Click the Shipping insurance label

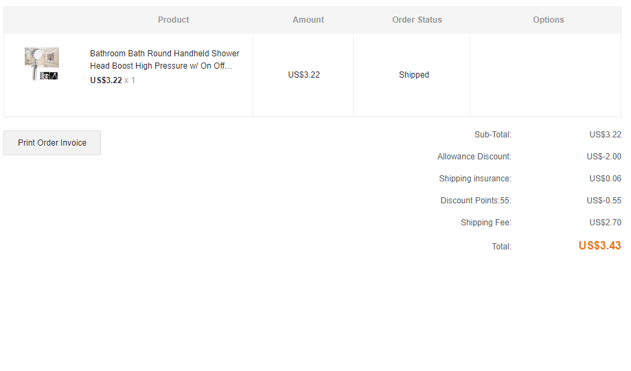pos(474,179)
